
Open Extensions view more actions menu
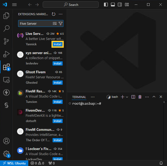point(61,14)
